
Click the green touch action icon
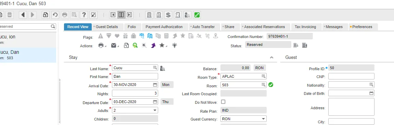pos(135,46)
